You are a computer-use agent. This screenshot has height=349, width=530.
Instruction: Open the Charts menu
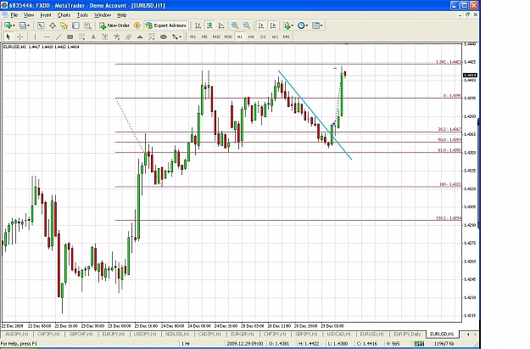[64, 15]
